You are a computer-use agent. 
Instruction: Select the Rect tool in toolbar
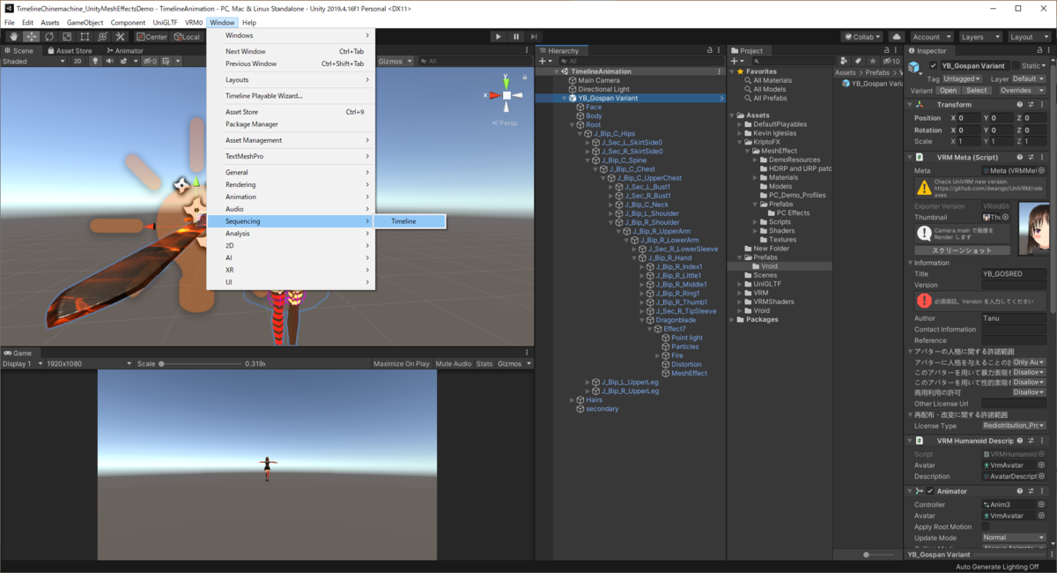(x=85, y=37)
